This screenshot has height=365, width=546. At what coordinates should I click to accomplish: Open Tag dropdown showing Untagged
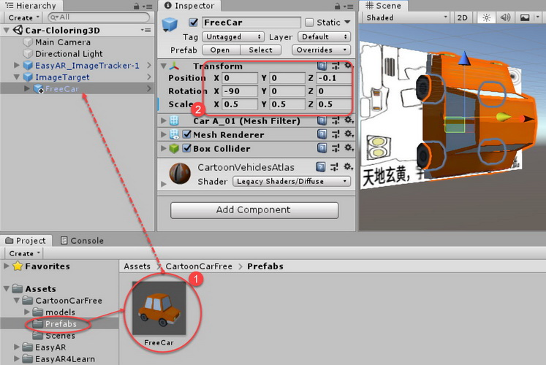[x=233, y=36]
